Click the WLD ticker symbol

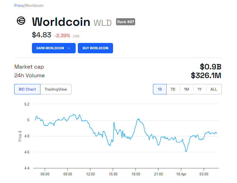click(x=103, y=23)
